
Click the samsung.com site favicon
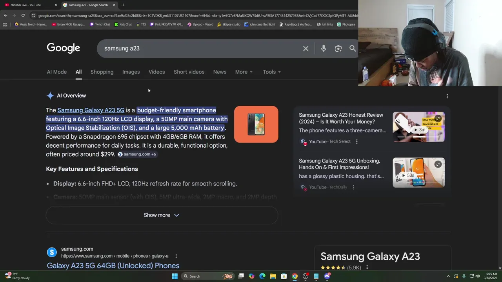coord(52,252)
